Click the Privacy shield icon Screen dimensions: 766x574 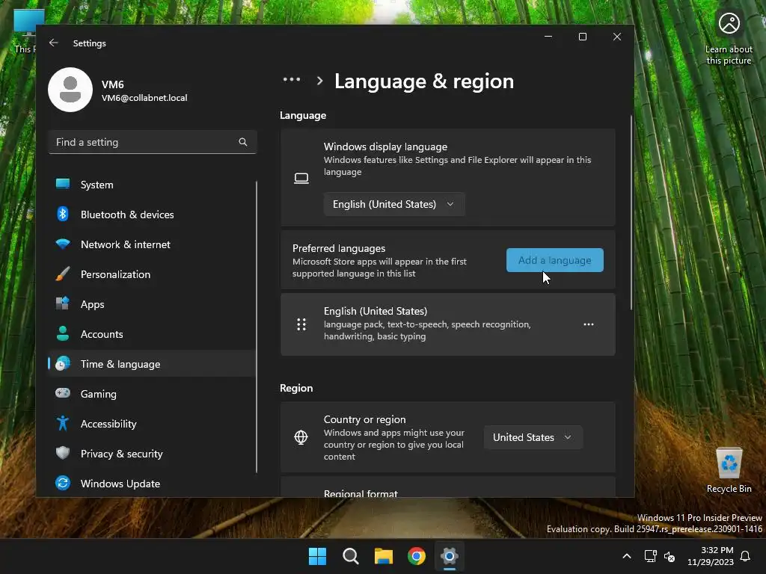pyautogui.click(x=63, y=453)
